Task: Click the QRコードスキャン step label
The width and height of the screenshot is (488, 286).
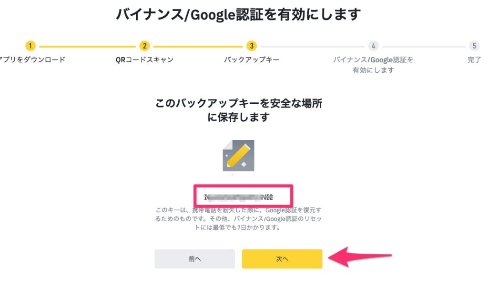Action: click(x=144, y=59)
